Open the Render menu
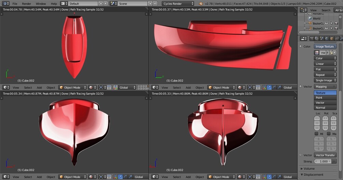Viewport: 343px width, 180px height. coord(27,4)
